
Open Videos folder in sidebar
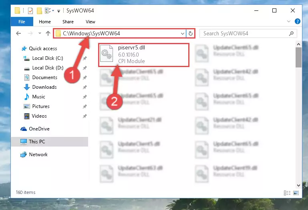point(39,116)
